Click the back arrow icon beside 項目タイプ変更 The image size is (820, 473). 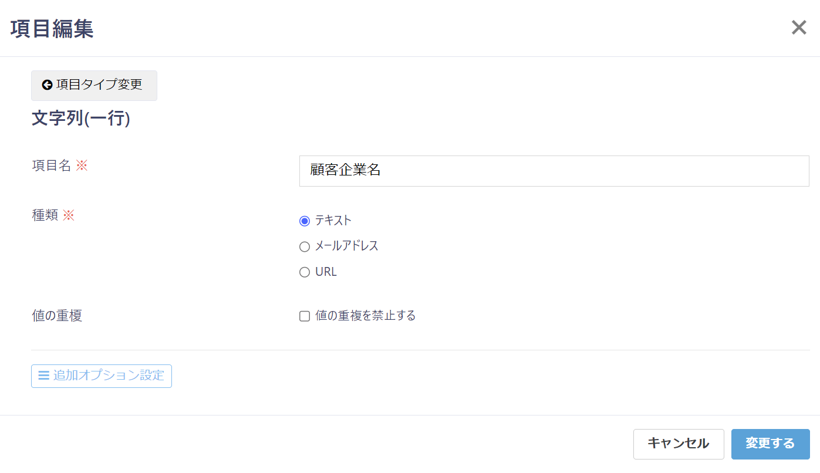pos(47,85)
